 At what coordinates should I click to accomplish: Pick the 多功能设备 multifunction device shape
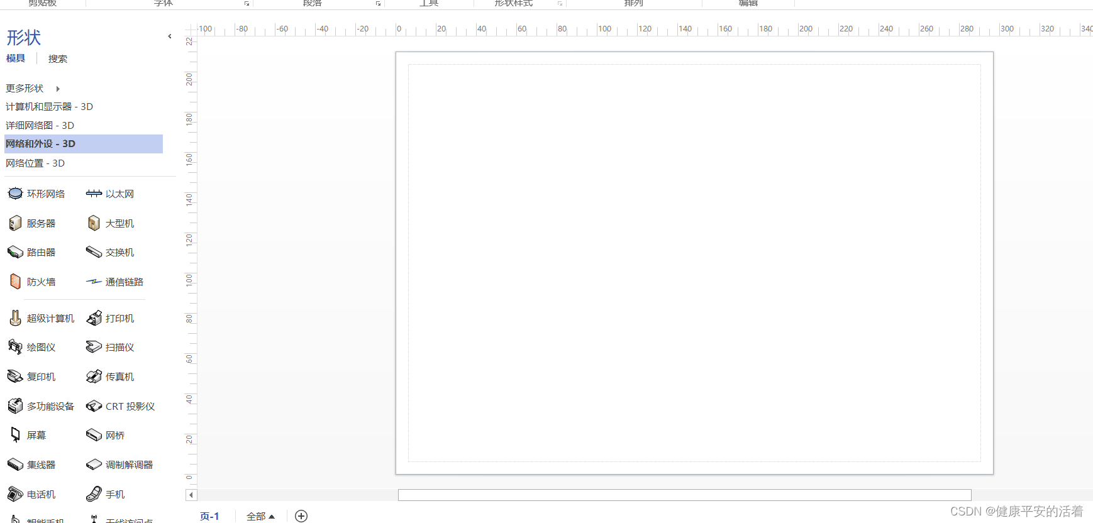41,406
